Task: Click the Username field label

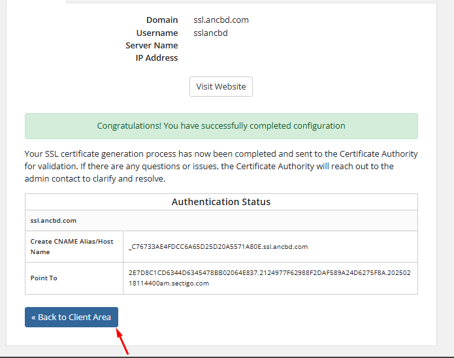Action: click(x=157, y=33)
